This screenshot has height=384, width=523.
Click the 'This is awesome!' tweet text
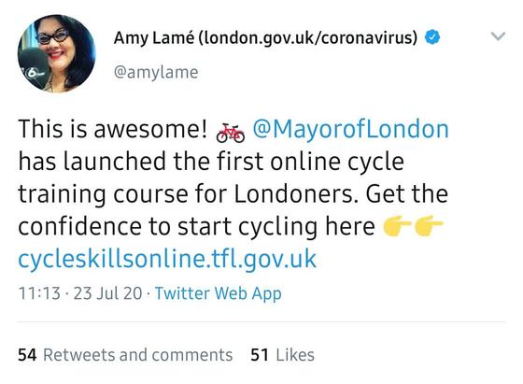(x=113, y=129)
